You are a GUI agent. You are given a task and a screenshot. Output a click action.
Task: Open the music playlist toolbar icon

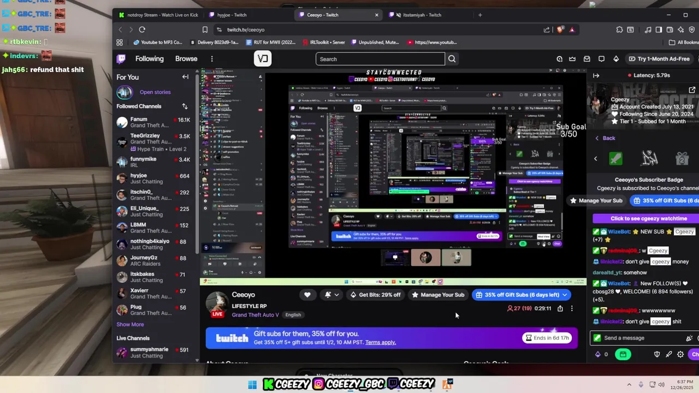pyautogui.click(x=648, y=29)
